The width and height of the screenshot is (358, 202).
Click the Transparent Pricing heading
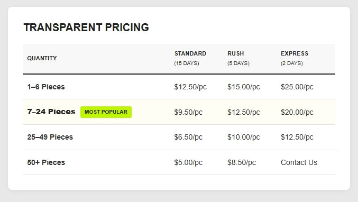86,27
